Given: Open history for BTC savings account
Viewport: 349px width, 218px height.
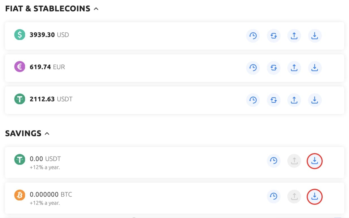Looking at the screenshot, I should [273, 196].
